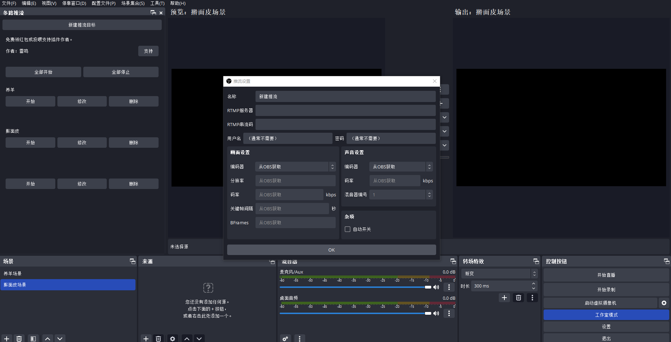671x342 pixels.
Task: Open the 视图(V) menu
Action: (x=49, y=3)
